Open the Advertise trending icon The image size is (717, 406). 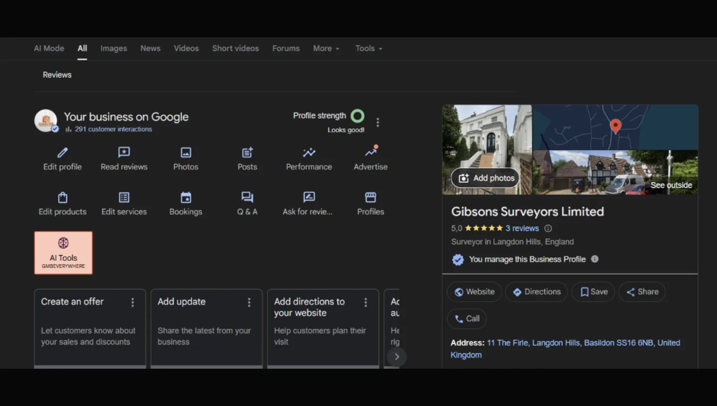tap(371, 151)
